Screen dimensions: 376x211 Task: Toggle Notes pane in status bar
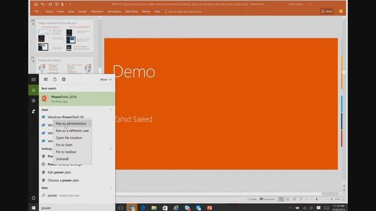tap(252, 199)
